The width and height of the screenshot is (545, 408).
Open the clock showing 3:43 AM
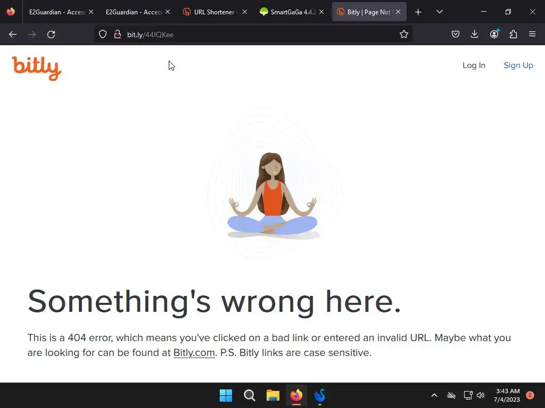point(507,395)
